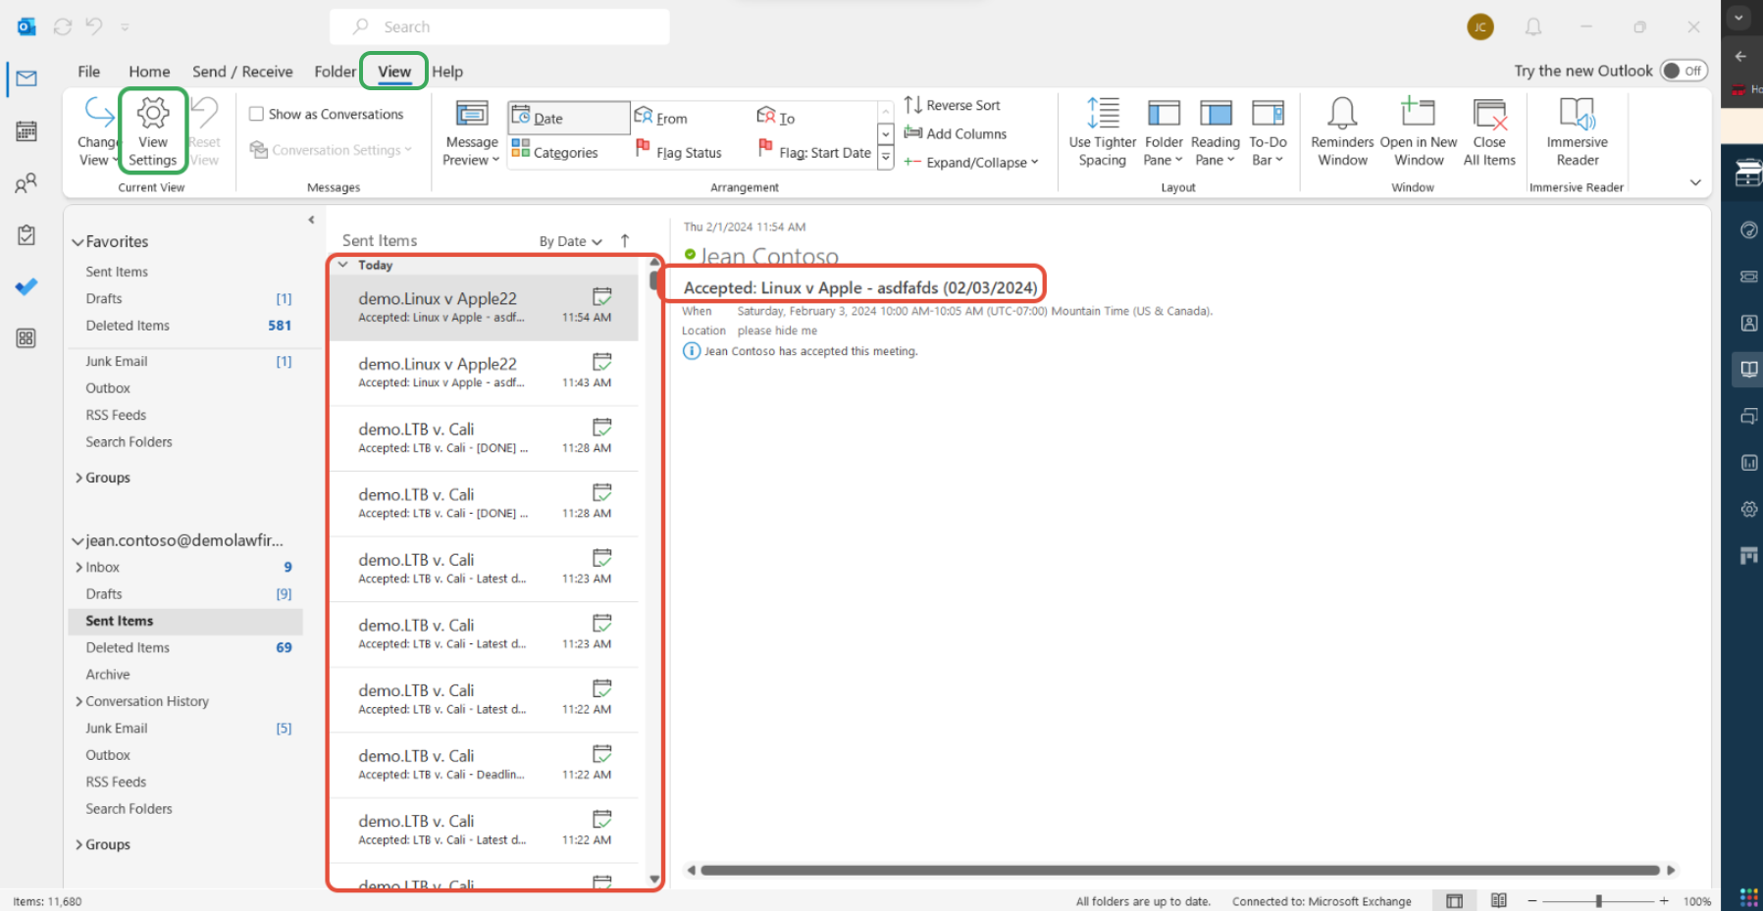Arrange messages by From
Viewport: 1763px width, 911px height.
(x=660, y=118)
